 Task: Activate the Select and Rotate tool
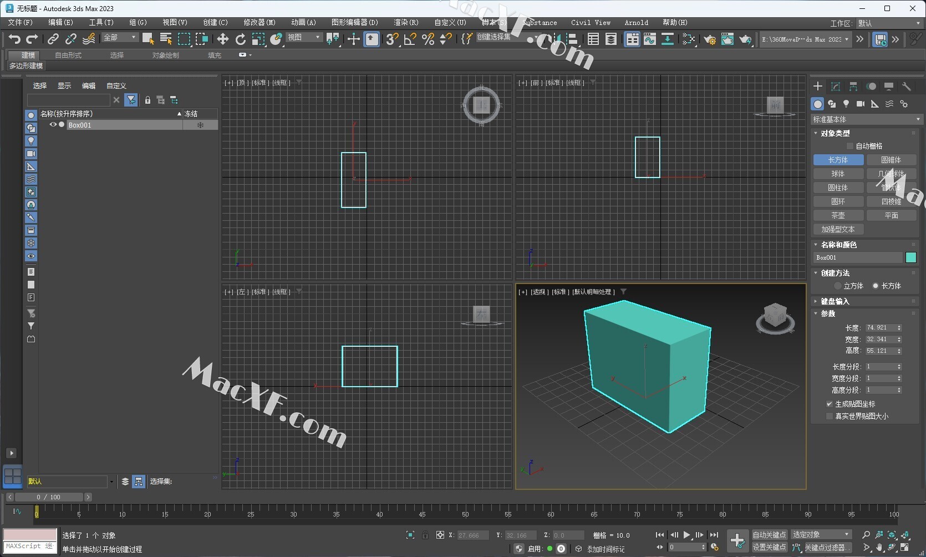coord(240,39)
